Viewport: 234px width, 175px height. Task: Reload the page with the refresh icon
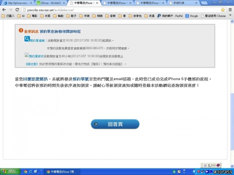[x=17, y=10]
